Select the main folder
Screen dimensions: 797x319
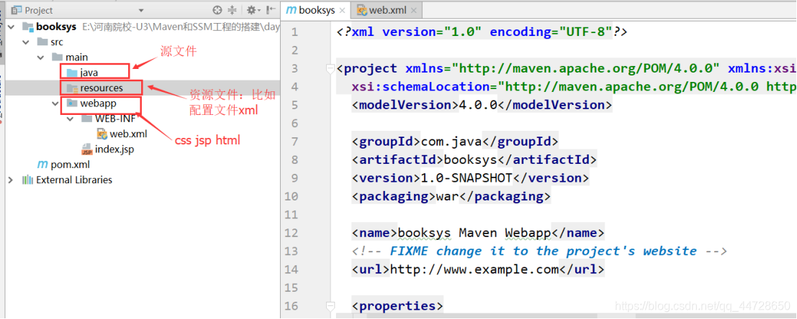click(70, 57)
